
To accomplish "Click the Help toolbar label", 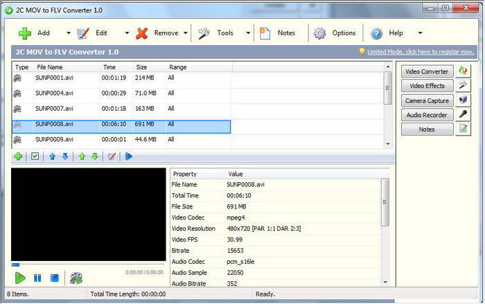I will (396, 33).
